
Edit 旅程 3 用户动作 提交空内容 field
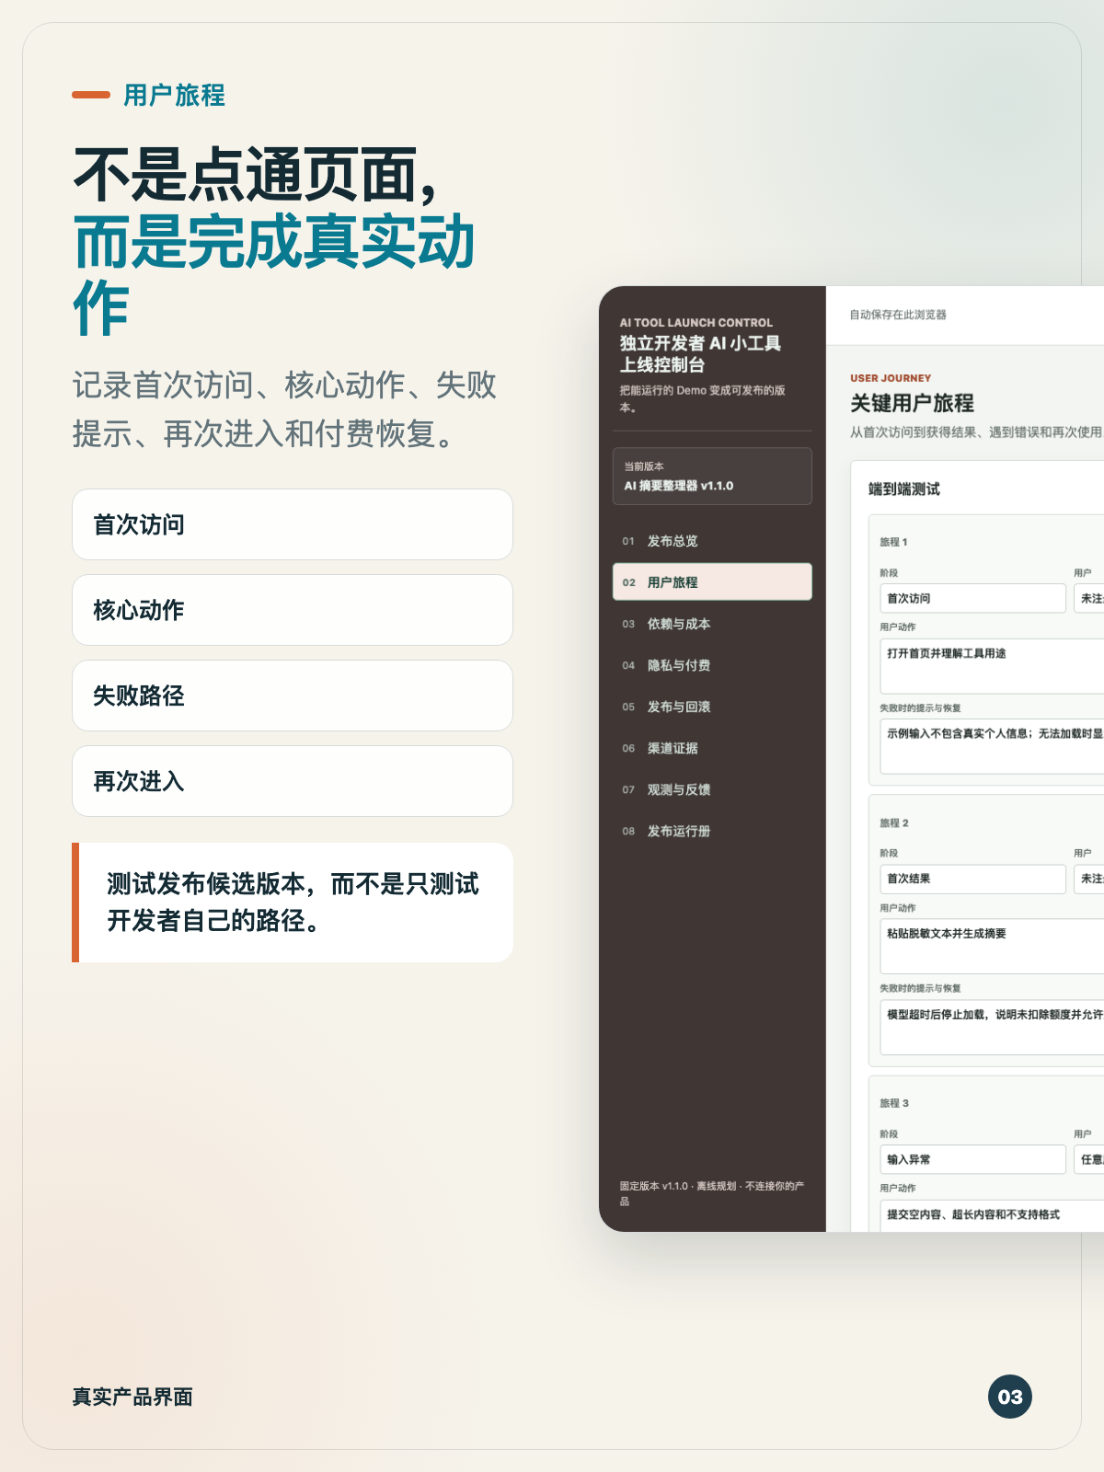[992, 1215]
